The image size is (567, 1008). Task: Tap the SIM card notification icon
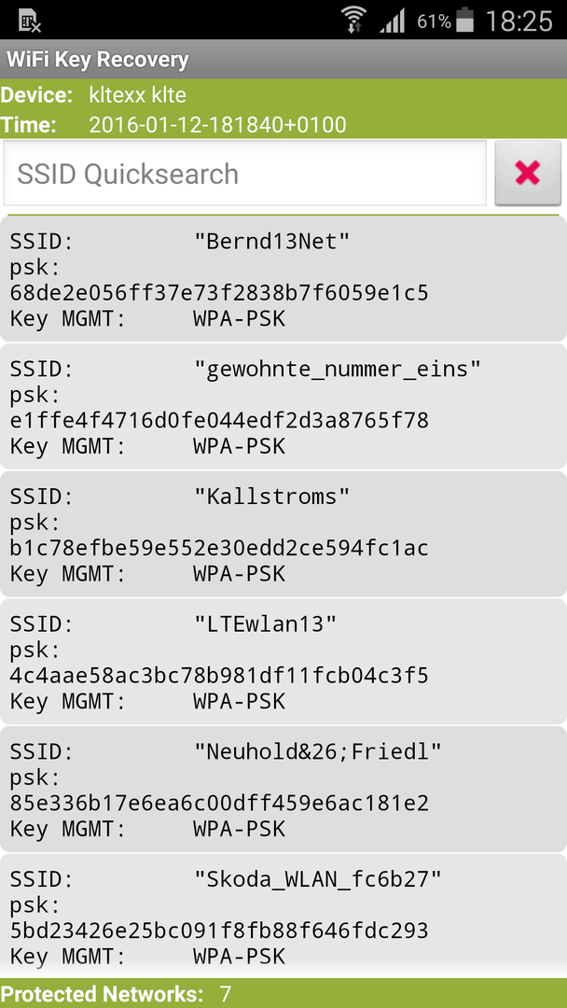pyautogui.click(x=30, y=22)
